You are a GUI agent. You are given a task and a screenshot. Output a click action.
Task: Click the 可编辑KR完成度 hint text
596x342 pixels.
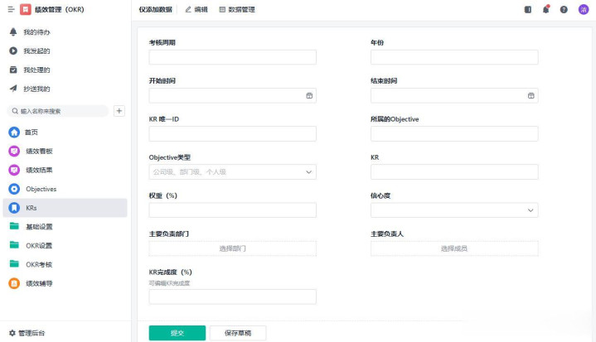169,283
